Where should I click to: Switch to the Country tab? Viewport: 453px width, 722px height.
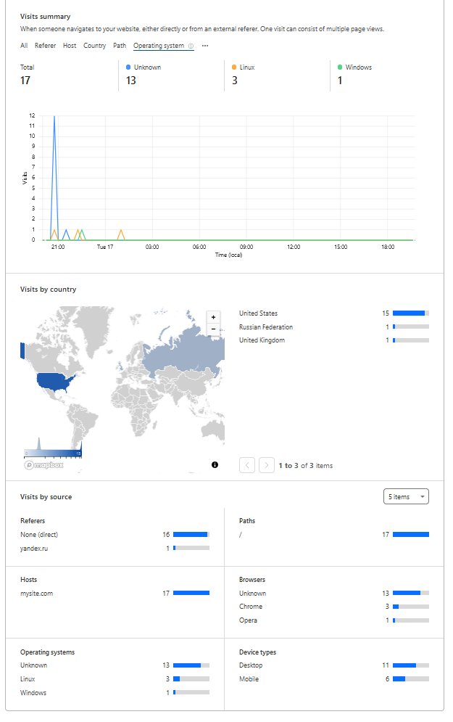coord(94,46)
